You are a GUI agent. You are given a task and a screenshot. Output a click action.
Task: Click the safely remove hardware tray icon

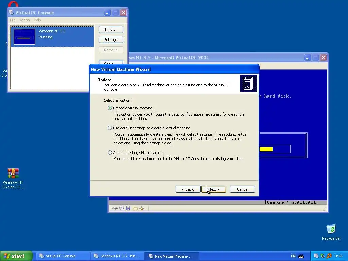[323, 256]
